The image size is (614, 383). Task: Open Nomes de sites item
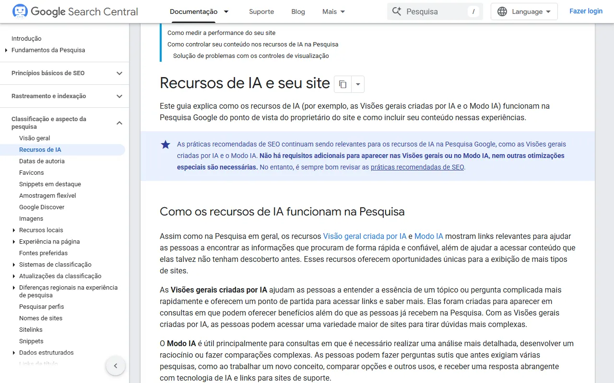pyautogui.click(x=41, y=318)
